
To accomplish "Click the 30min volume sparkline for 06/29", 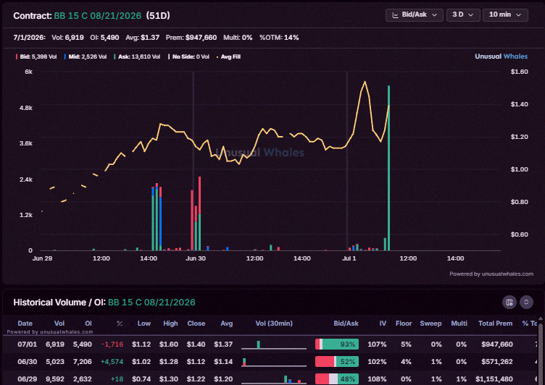I will 273,379.
